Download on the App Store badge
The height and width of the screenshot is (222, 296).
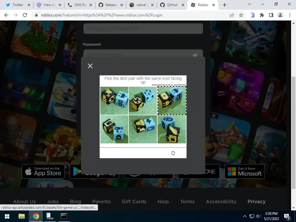[x=43, y=171]
